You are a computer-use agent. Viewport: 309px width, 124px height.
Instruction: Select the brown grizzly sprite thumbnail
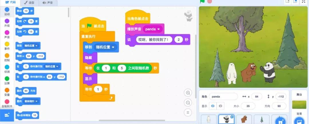(244, 119)
